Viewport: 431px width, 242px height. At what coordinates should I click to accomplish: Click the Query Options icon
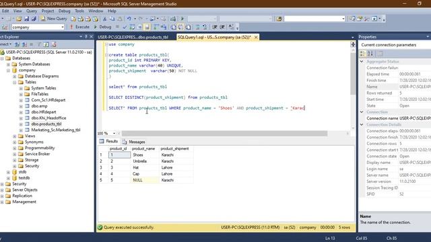[x=139, y=27]
